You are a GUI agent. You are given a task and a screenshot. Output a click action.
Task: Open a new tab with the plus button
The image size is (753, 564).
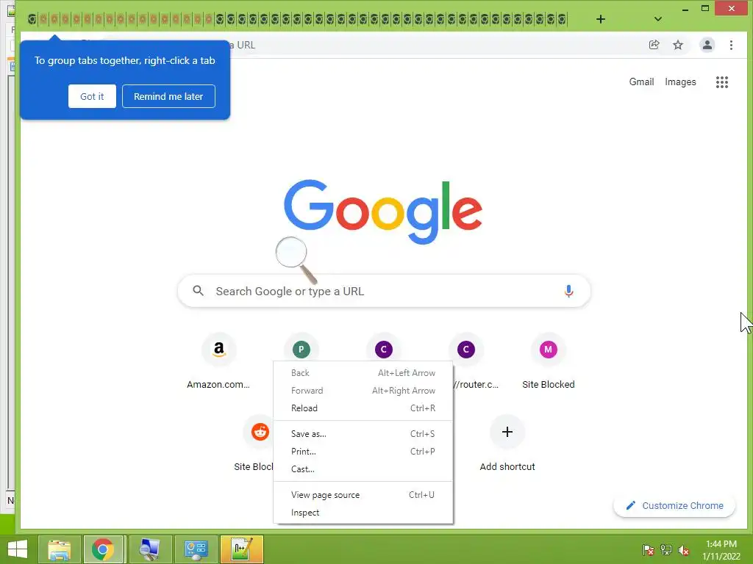[600, 19]
